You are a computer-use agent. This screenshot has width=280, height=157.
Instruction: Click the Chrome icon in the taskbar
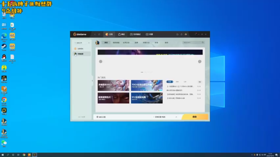[24, 155]
